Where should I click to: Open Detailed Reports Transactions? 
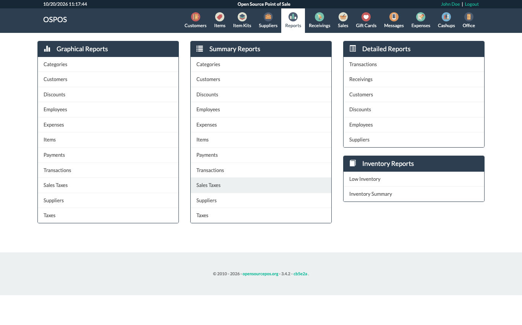[x=414, y=64]
